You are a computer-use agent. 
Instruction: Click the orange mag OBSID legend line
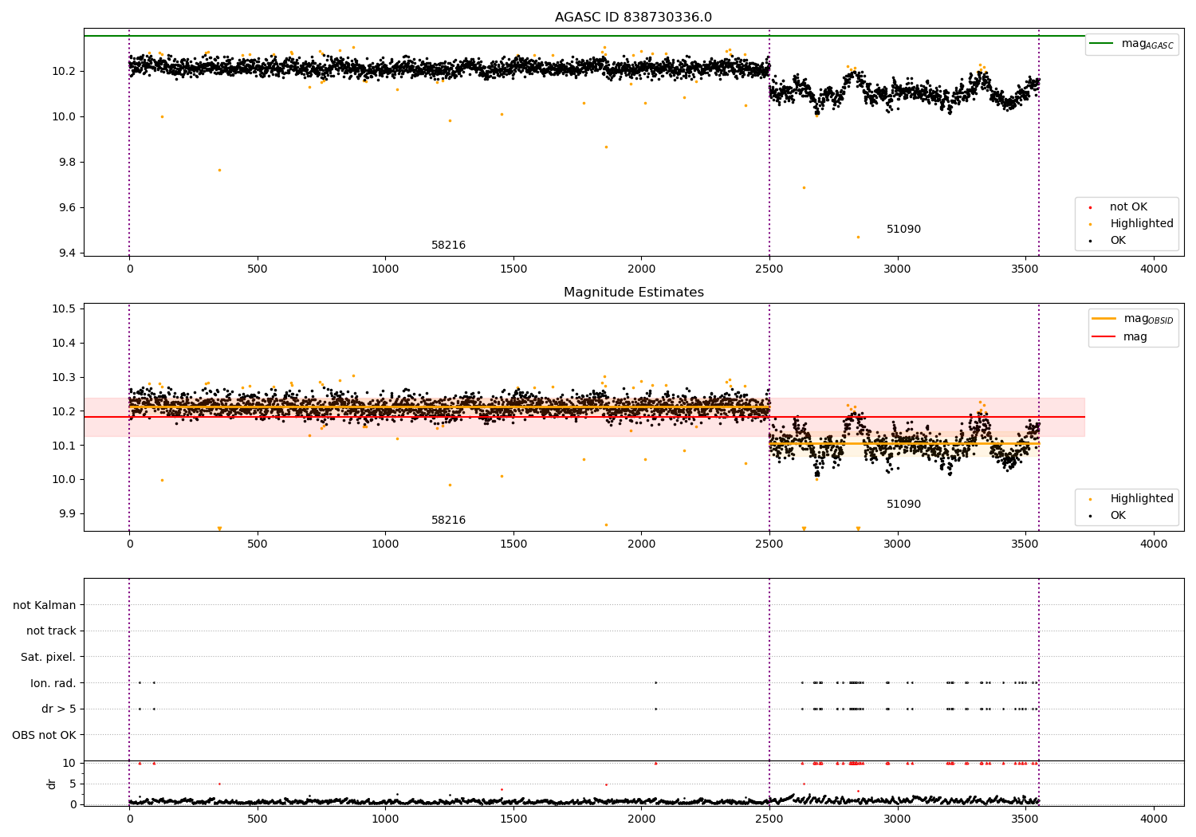point(1104,319)
